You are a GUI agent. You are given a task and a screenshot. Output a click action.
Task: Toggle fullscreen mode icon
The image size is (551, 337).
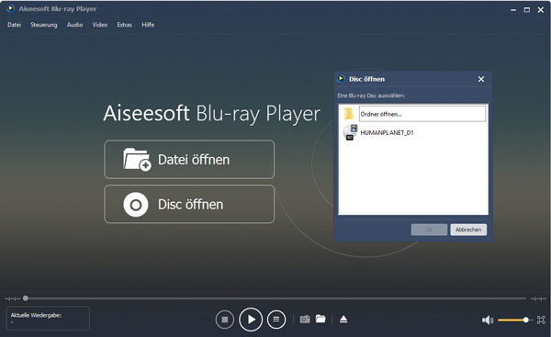(x=541, y=320)
